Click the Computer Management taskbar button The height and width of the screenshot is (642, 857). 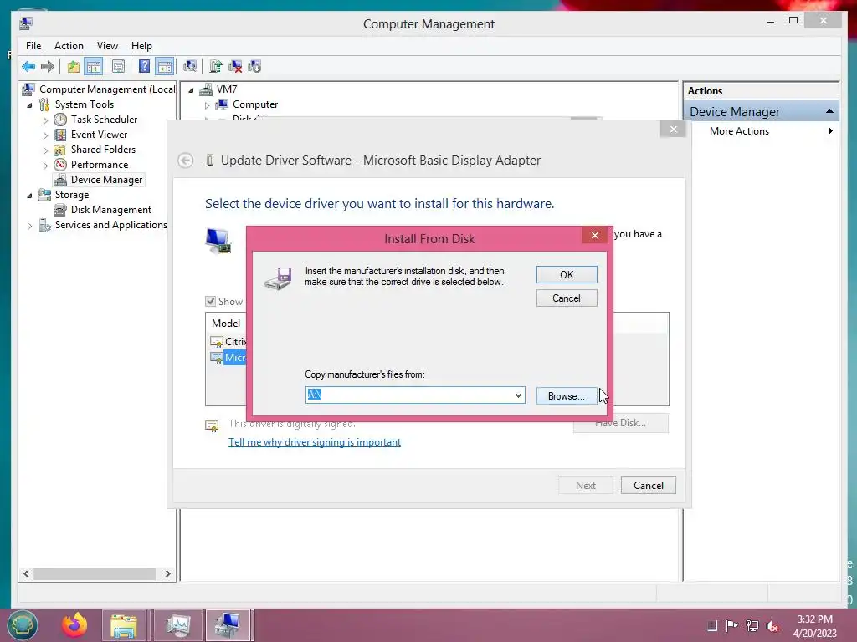(229, 625)
